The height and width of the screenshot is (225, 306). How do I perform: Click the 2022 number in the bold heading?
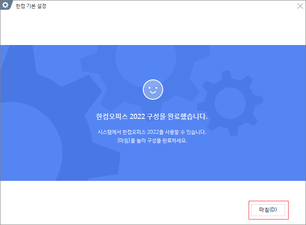point(137,117)
